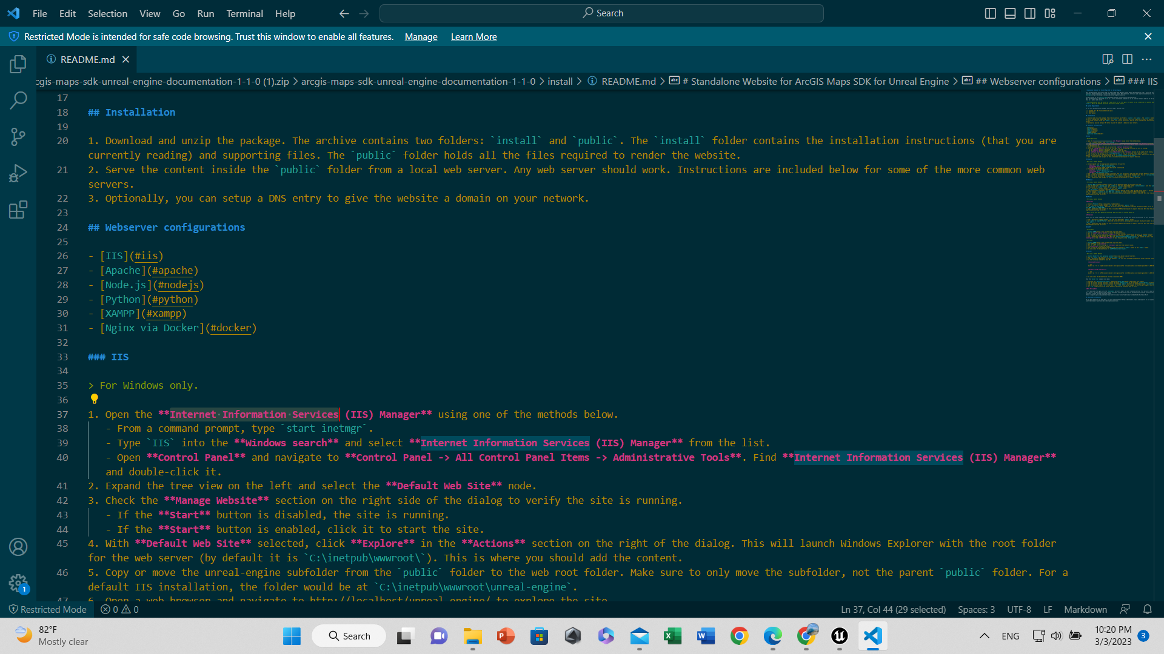Image resolution: width=1164 pixels, height=654 pixels.
Task: Expand the editor More Actions ellipsis
Action: coord(1146,59)
